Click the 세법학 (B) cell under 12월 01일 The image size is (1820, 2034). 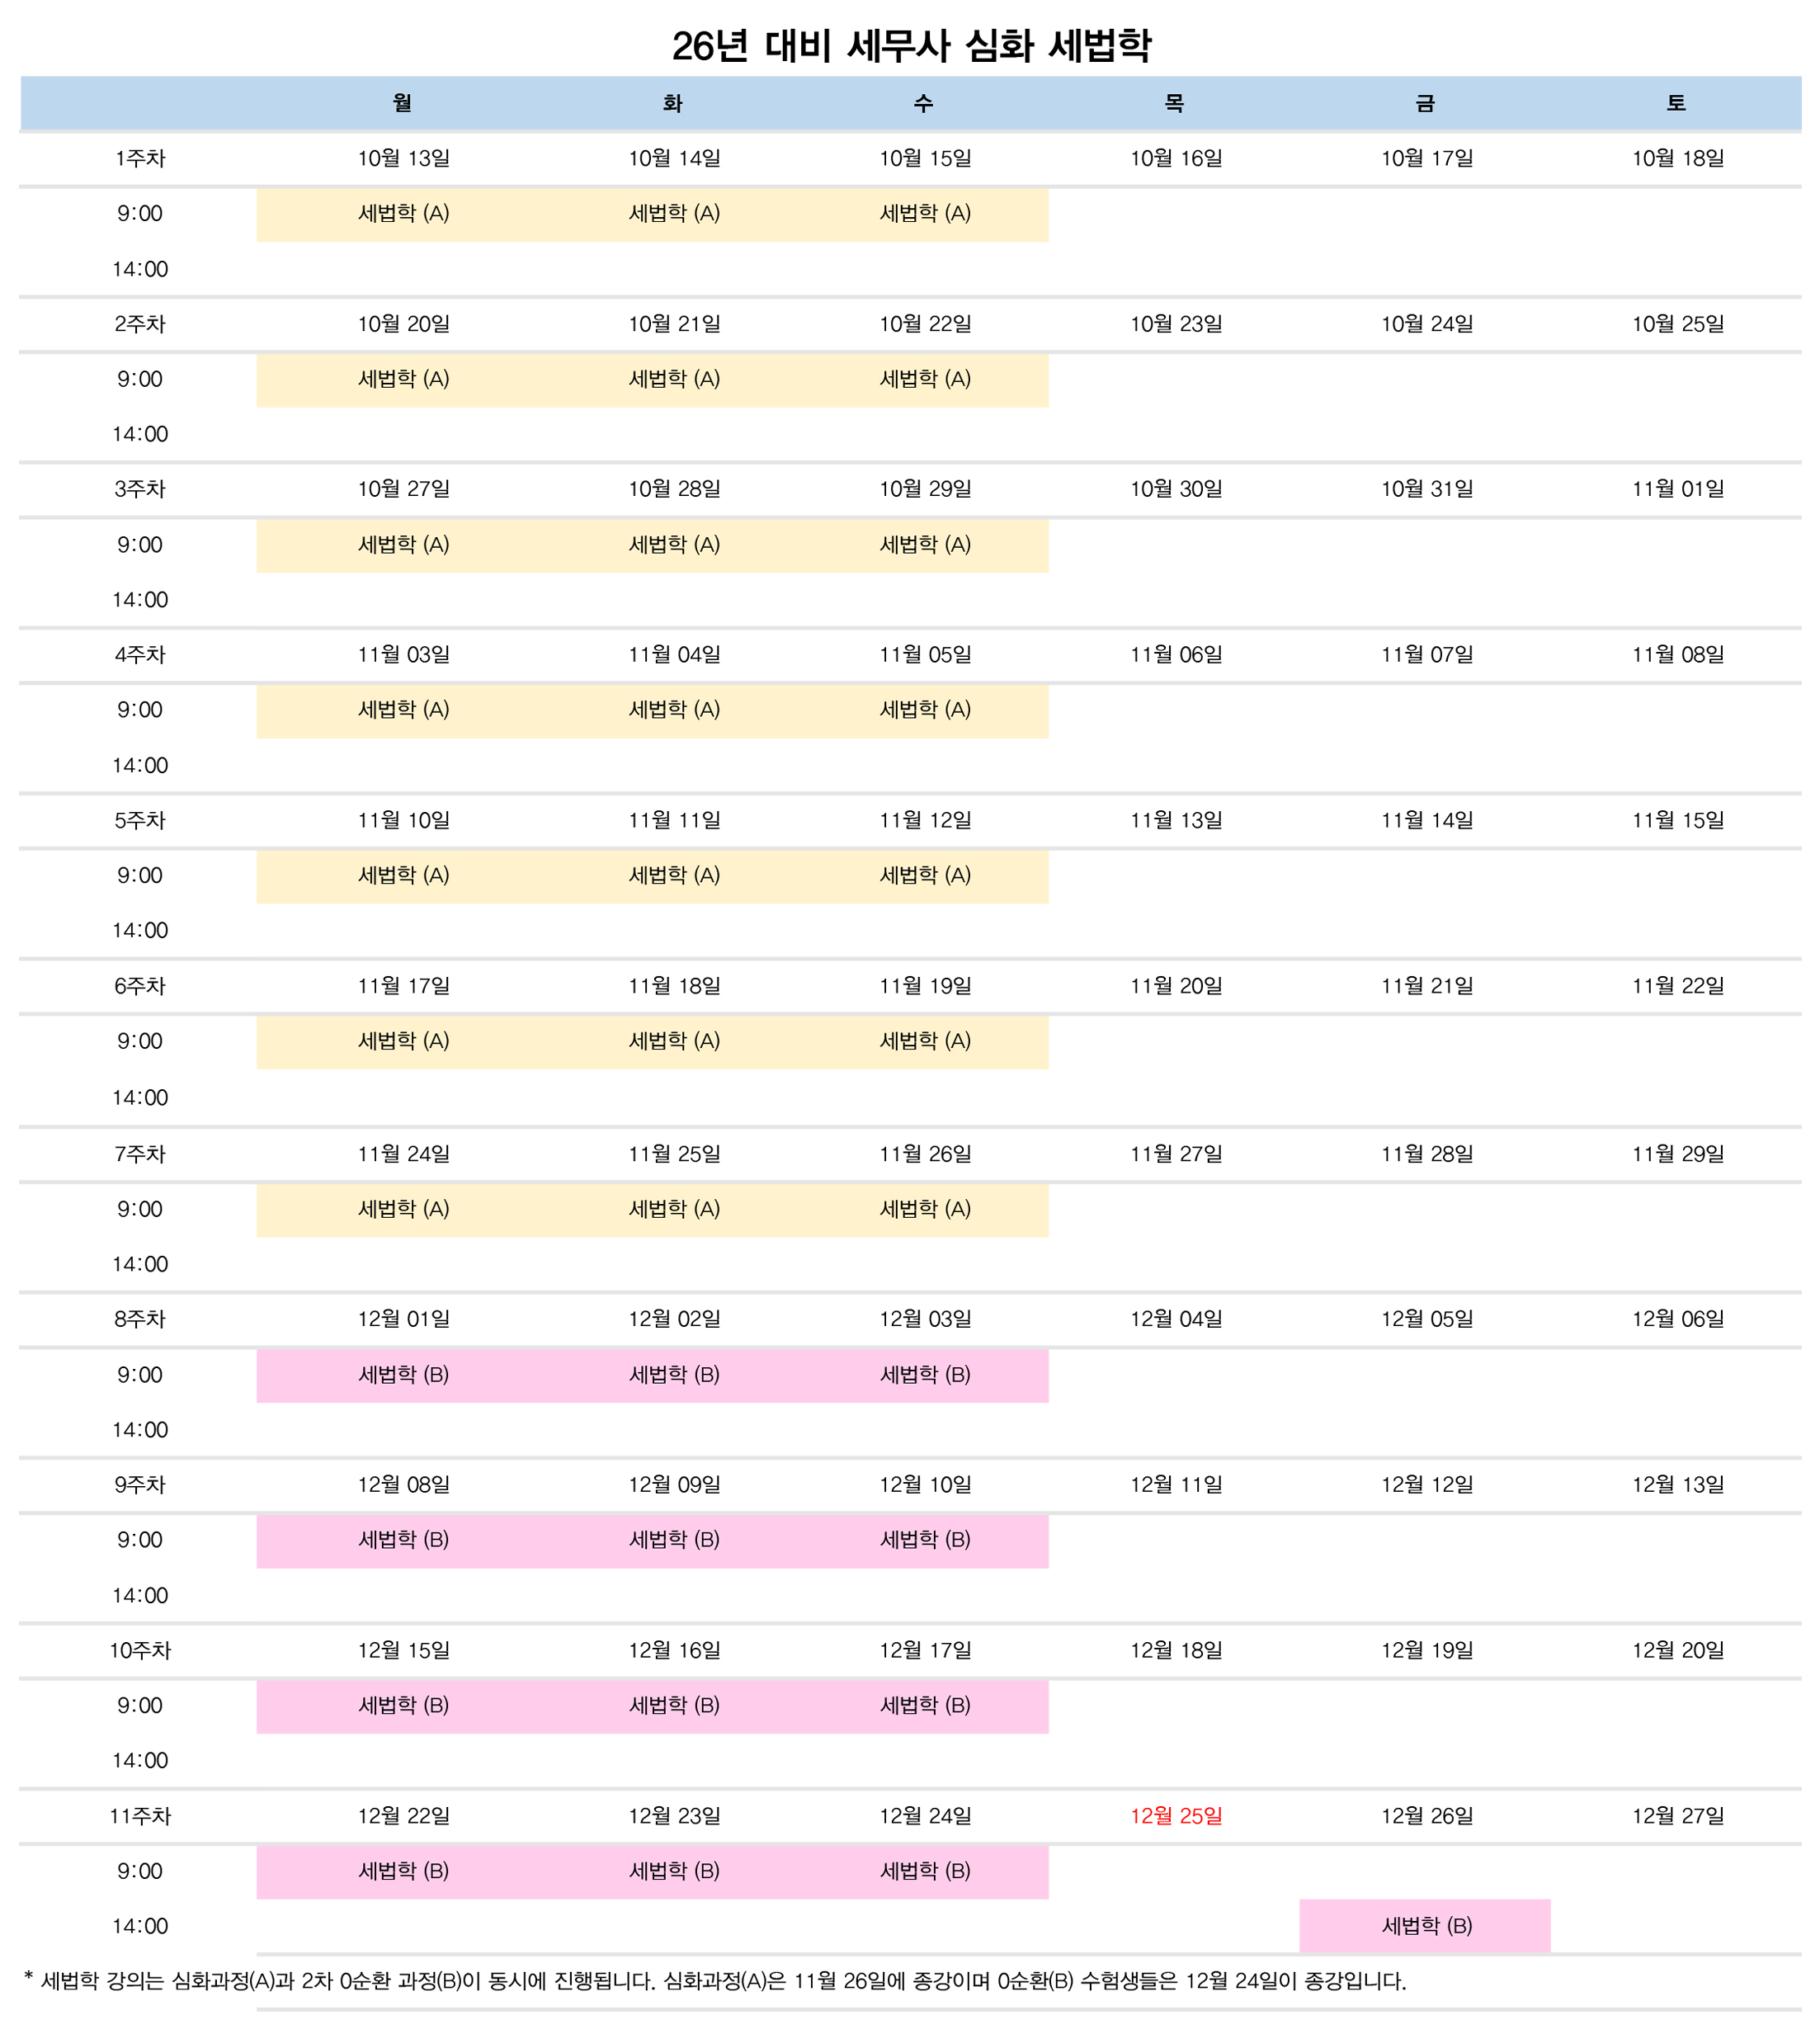[x=403, y=1375]
